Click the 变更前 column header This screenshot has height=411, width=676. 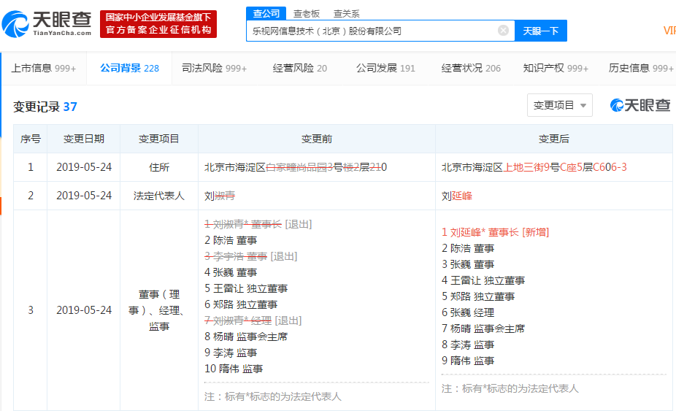(316, 139)
